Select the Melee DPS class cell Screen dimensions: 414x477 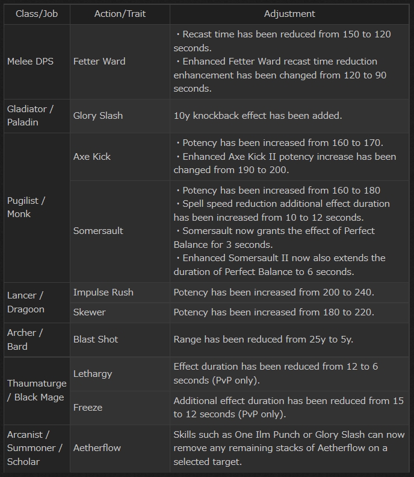tap(30, 62)
